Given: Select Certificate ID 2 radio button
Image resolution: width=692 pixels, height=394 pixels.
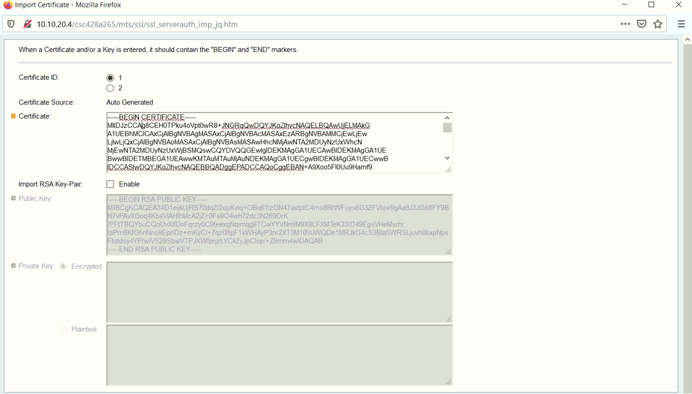Looking at the screenshot, I should [110, 88].
